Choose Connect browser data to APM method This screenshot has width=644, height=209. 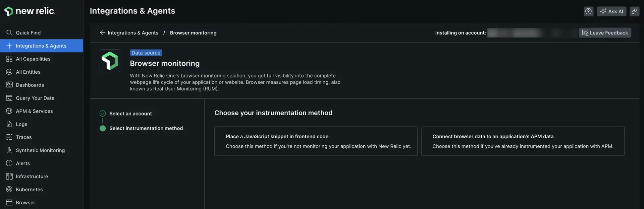[522, 141]
